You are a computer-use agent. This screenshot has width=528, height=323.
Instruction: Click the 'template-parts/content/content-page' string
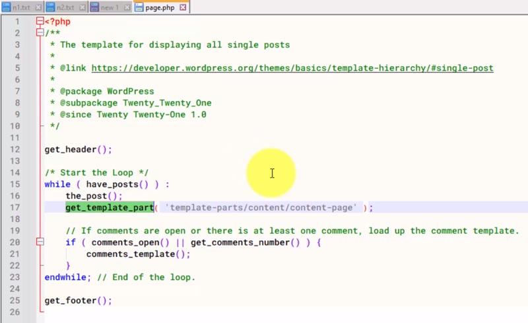click(x=261, y=207)
